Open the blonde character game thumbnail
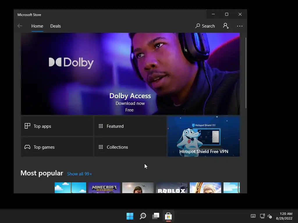Image resolution: width=298 pixels, height=223 pixels. point(205,188)
